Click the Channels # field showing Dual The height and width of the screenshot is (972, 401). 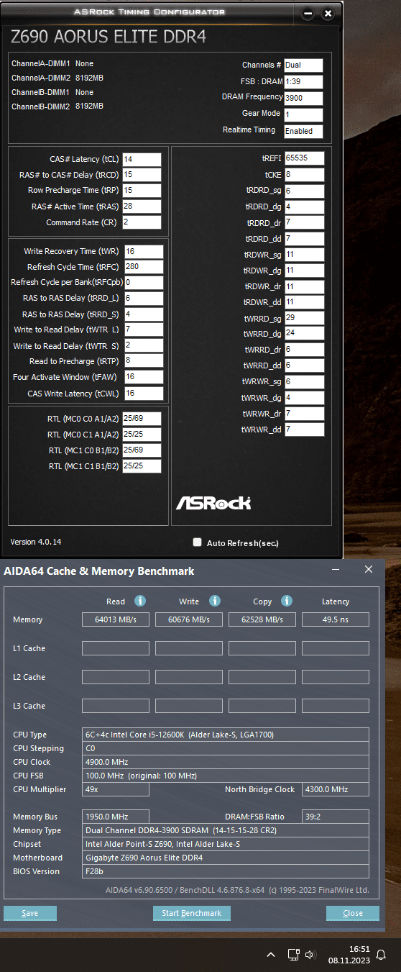(x=303, y=65)
